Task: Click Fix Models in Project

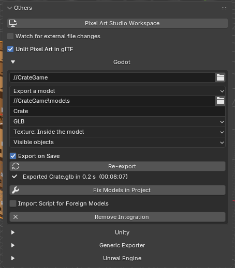Action: [117, 190]
